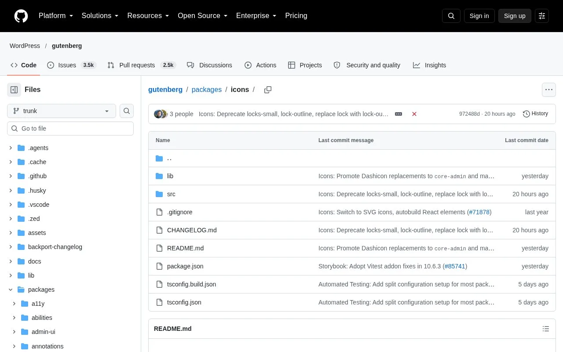View commit History for icons folder

coord(535,114)
